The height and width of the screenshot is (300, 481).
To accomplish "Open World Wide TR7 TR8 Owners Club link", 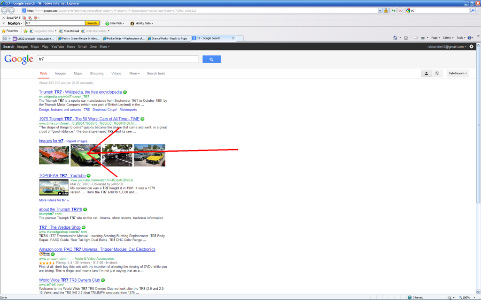I will click(70, 280).
